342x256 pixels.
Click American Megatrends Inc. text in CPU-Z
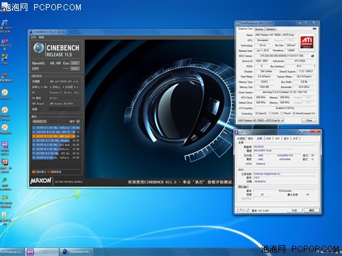point(267,173)
